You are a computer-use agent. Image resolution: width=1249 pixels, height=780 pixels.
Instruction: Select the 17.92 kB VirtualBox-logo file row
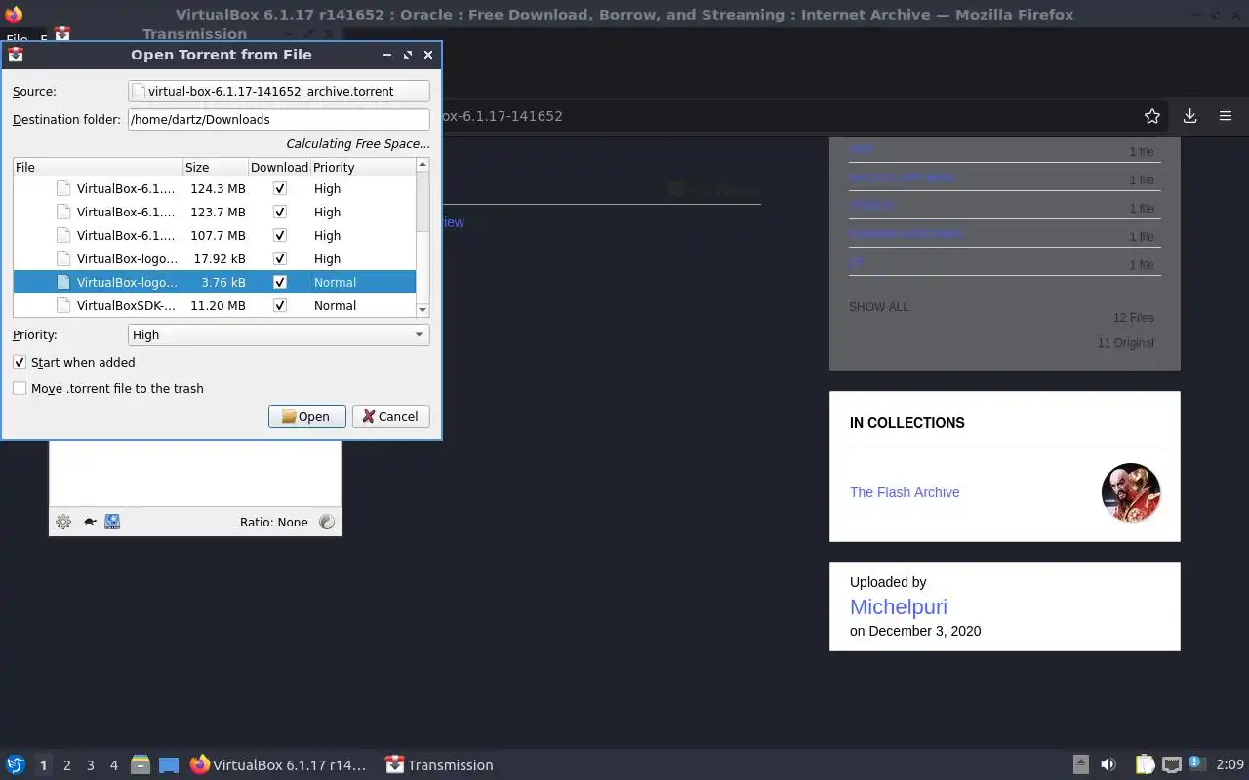215,258
